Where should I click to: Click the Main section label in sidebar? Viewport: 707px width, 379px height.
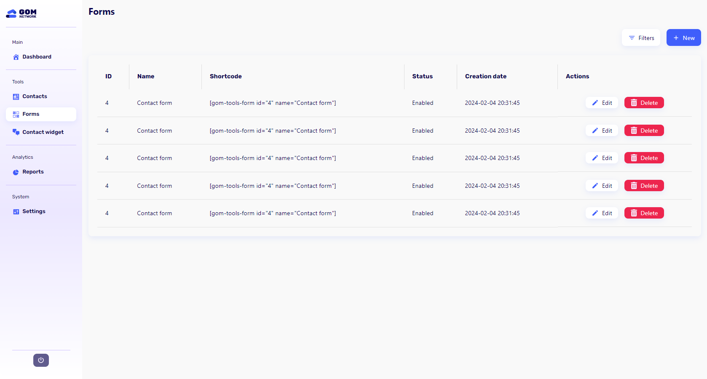[17, 42]
